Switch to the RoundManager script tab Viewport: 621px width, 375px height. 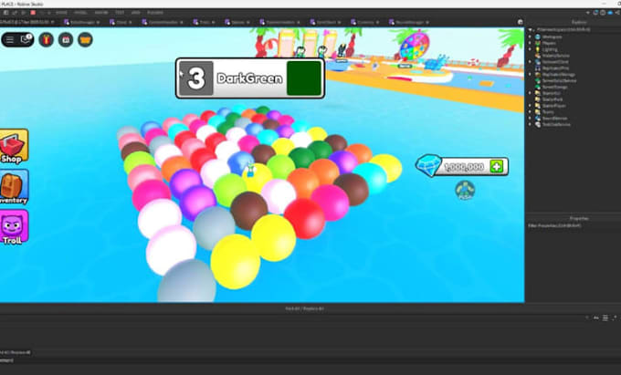pyautogui.click(x=409, y=22)
